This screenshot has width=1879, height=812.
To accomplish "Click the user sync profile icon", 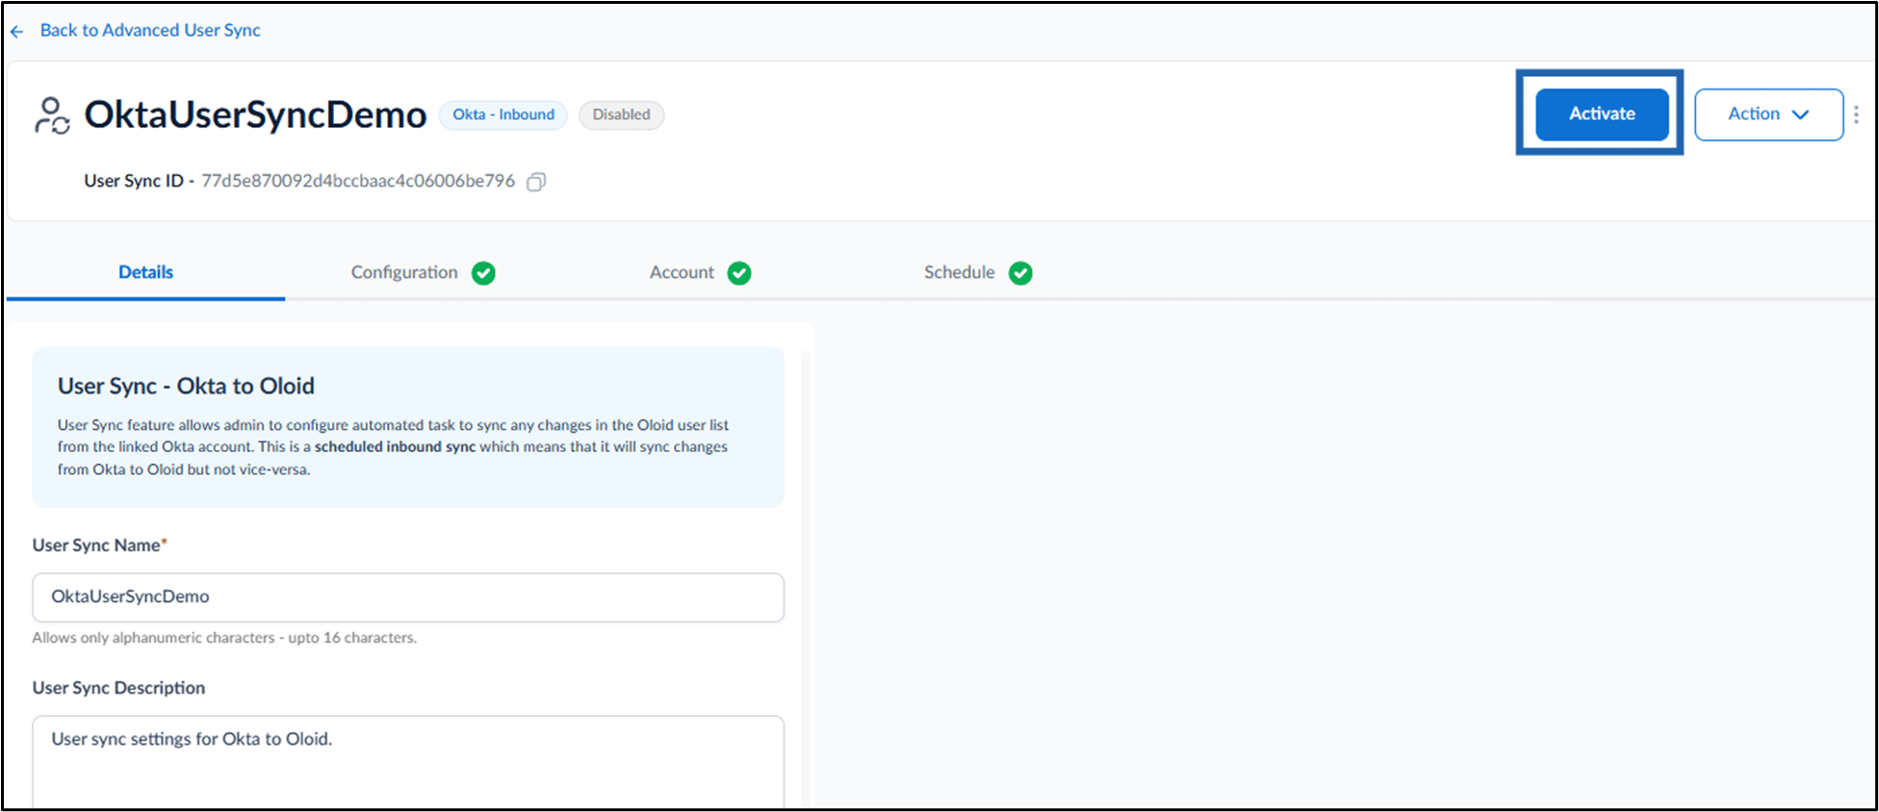I will [x=52, y=115].
